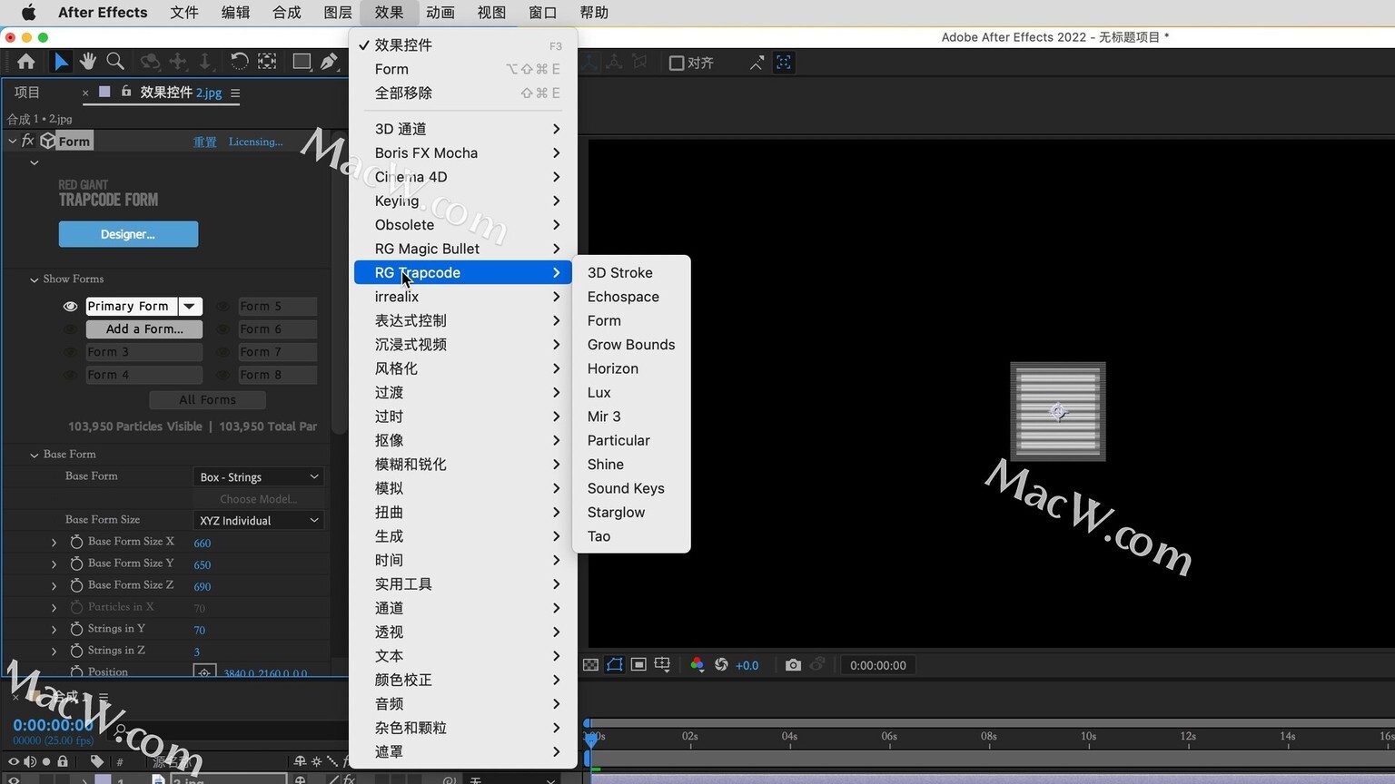The height and width of the screenshot is (784, 1395).
Task: Open the 动画 menu in the menu bar
Action: click(440, 13)
